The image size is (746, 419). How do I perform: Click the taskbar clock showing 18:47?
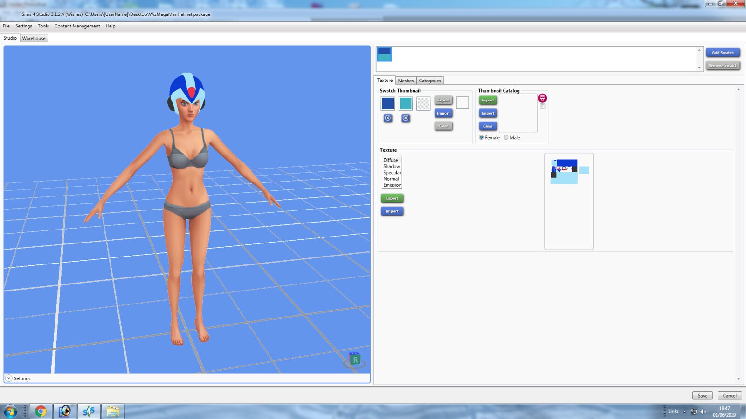point(724,412)
